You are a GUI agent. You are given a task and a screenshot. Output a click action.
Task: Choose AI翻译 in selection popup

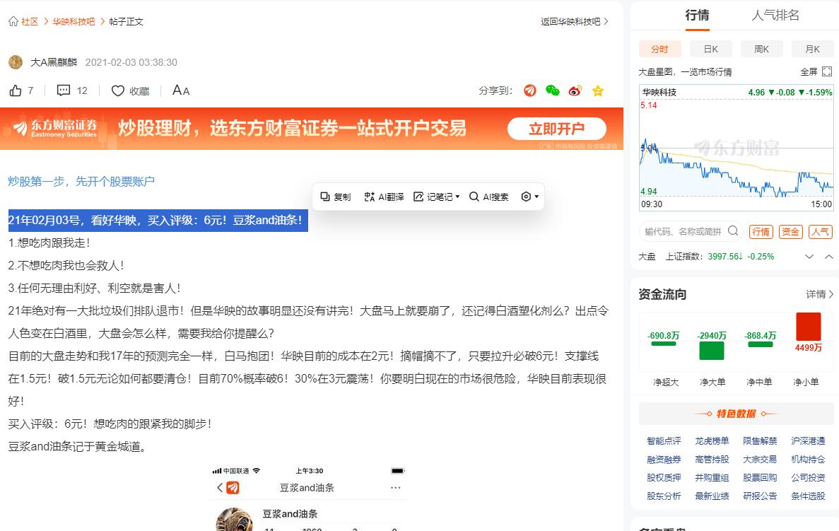click(x=384, y=197)
